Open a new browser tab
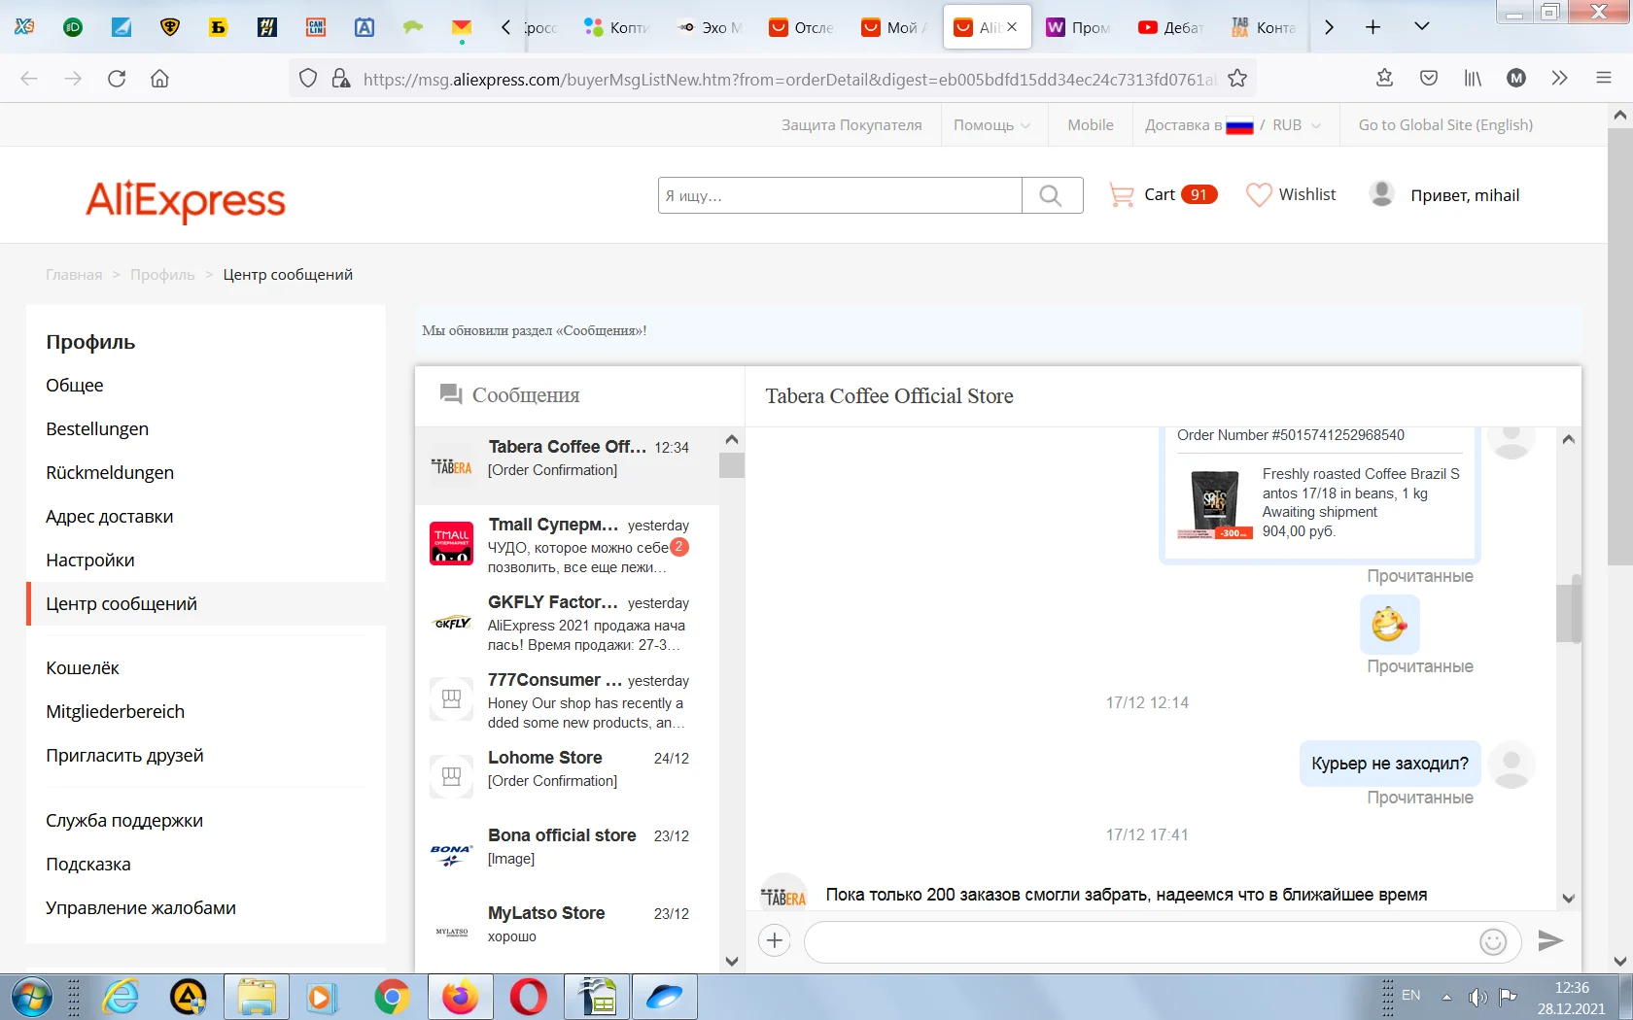Viewport: 1633px width, 1020px height. tap(1372, 27)
